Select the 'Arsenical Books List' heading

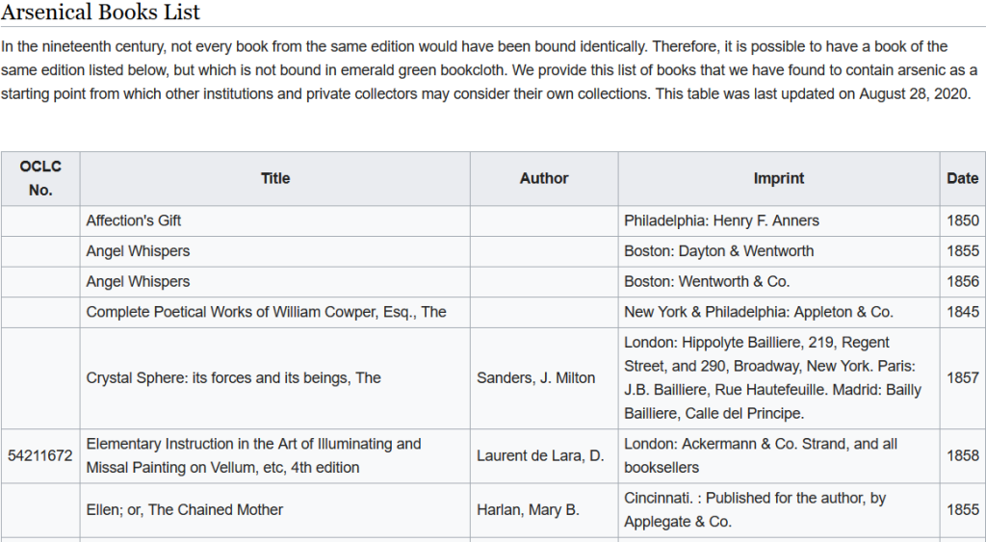click(x=100, y=12)
